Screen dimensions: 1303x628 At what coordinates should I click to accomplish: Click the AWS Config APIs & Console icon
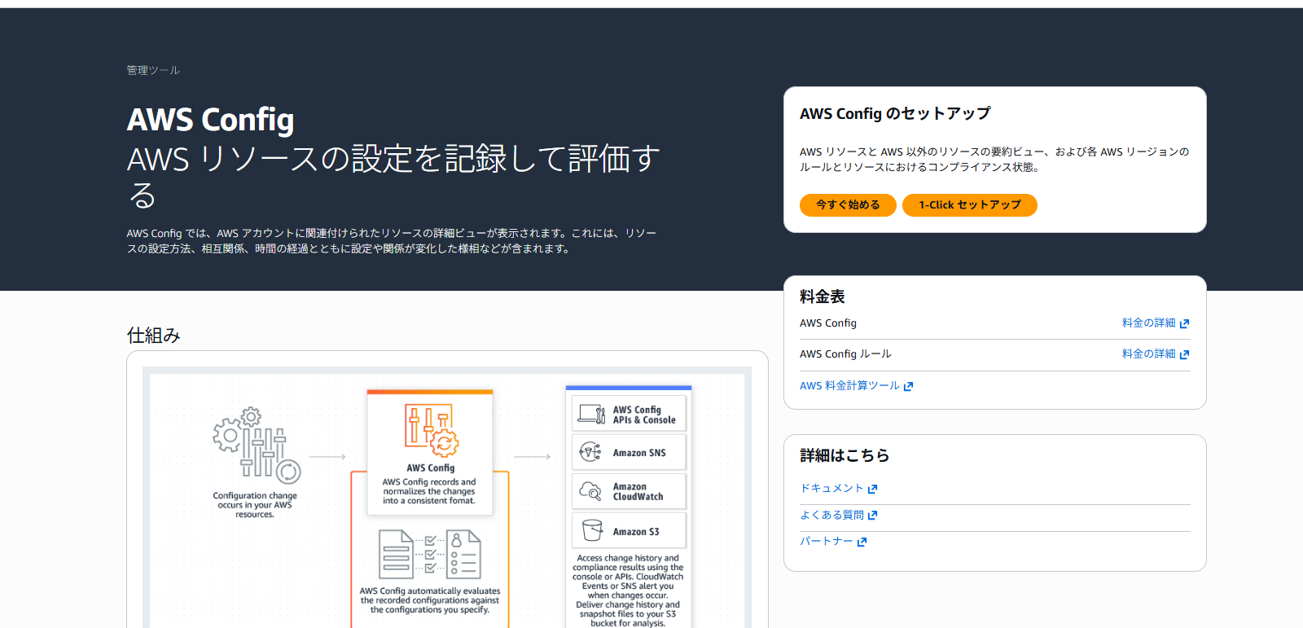590,415
